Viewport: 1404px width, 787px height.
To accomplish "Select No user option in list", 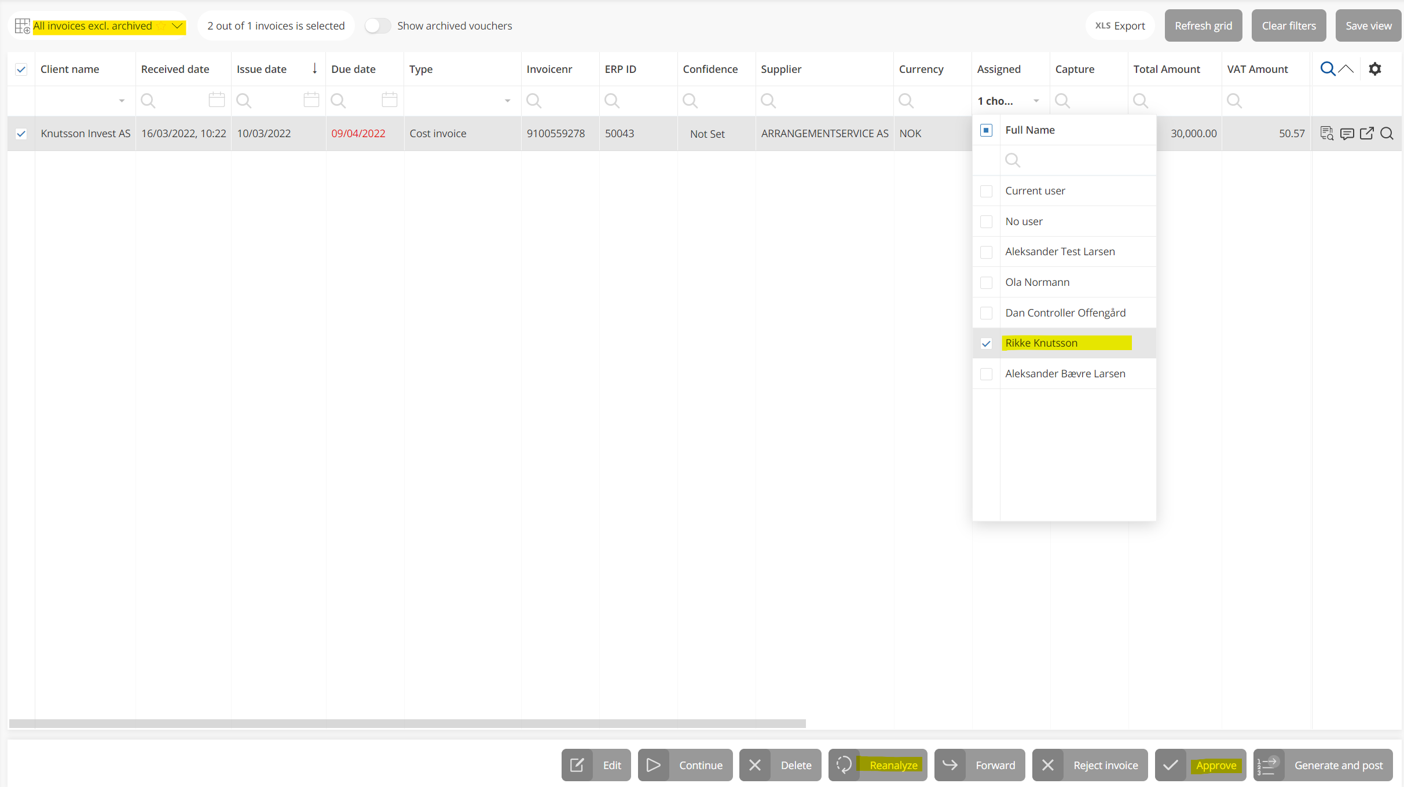I will pyautogui.click(x=987, y=222).
